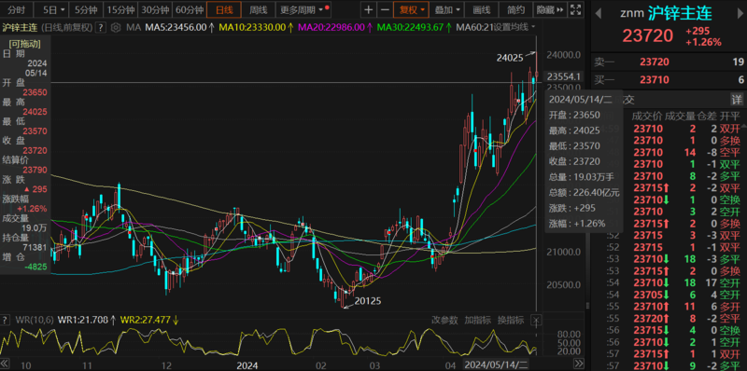Click 加指标 to add an indicator
This screenshot has height=371, width=747.
tap(478, 320)
